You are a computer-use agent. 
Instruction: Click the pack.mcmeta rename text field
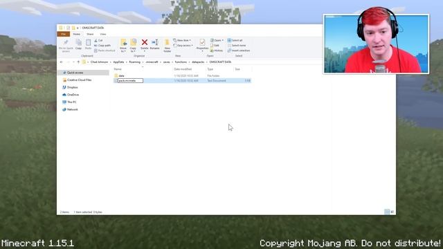(130, 81)
